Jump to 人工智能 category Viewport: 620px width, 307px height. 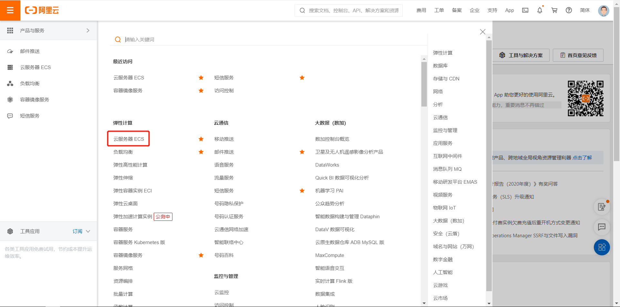coord(443,272)
